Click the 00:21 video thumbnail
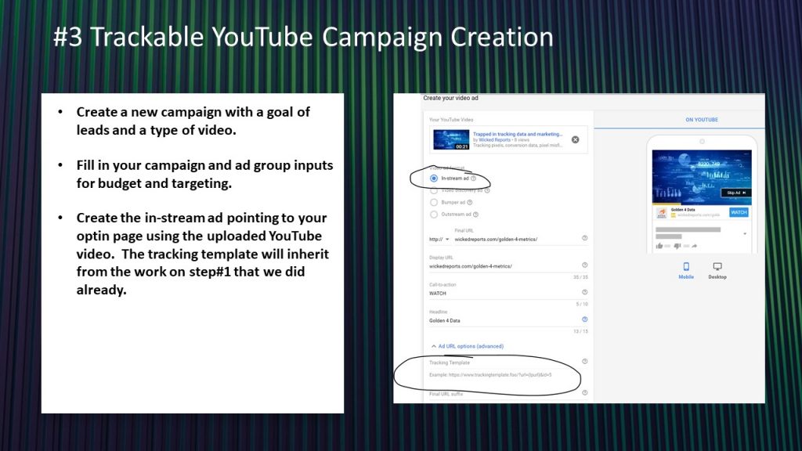Image resolution: width=802 pixels, height=451 pixels. pyautogui.click(x=451, y=139)
